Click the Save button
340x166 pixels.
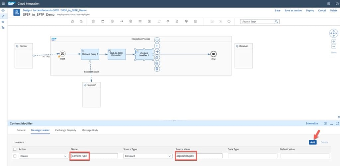point(278,10)
